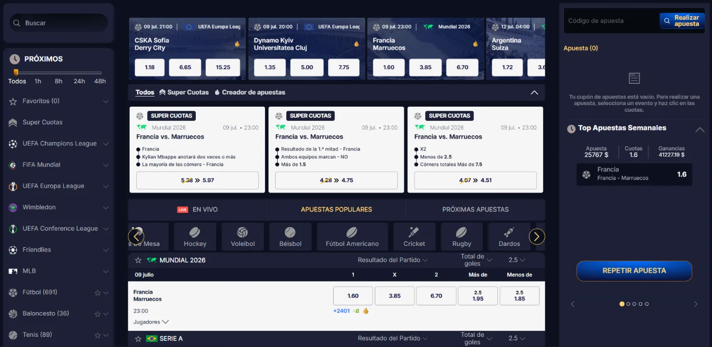Toggle Favoritos star for Mundial 2026 league
The width and height of the screenshot is (712, 347).
point(138,260)
